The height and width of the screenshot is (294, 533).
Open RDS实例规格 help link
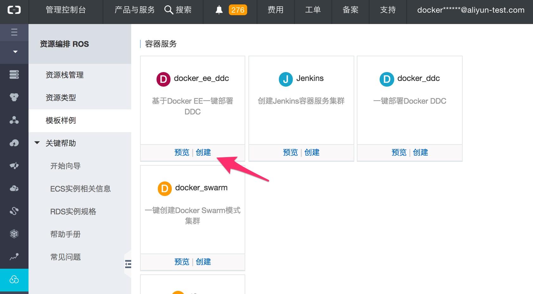tap(73, 211)
